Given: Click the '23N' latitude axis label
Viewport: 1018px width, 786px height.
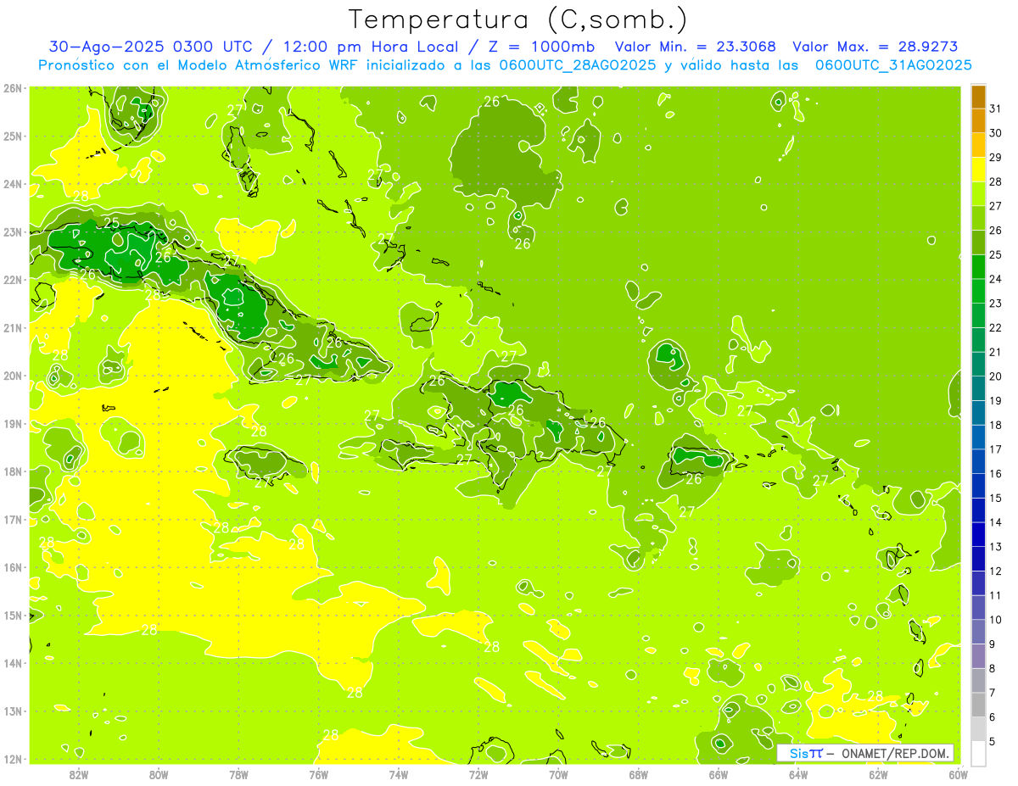Looking at the screenshot, I should pos(13,231).
